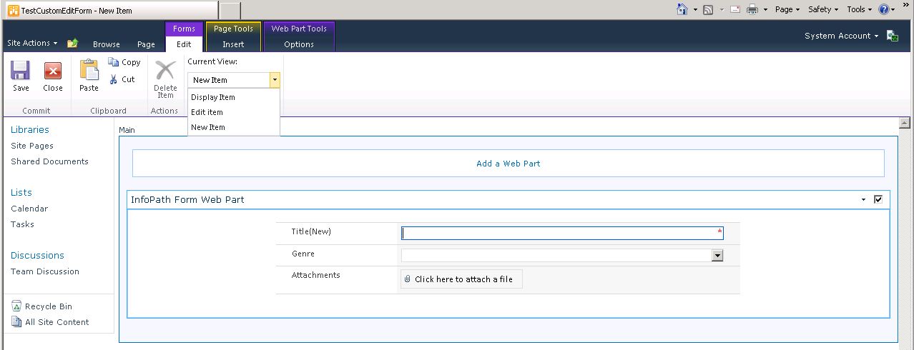Image resolution: width=914 pixels, height=350 pixels.
Task: Toggle the InfoPath Form Web Part checkbox
Action: tap(878, 200)
